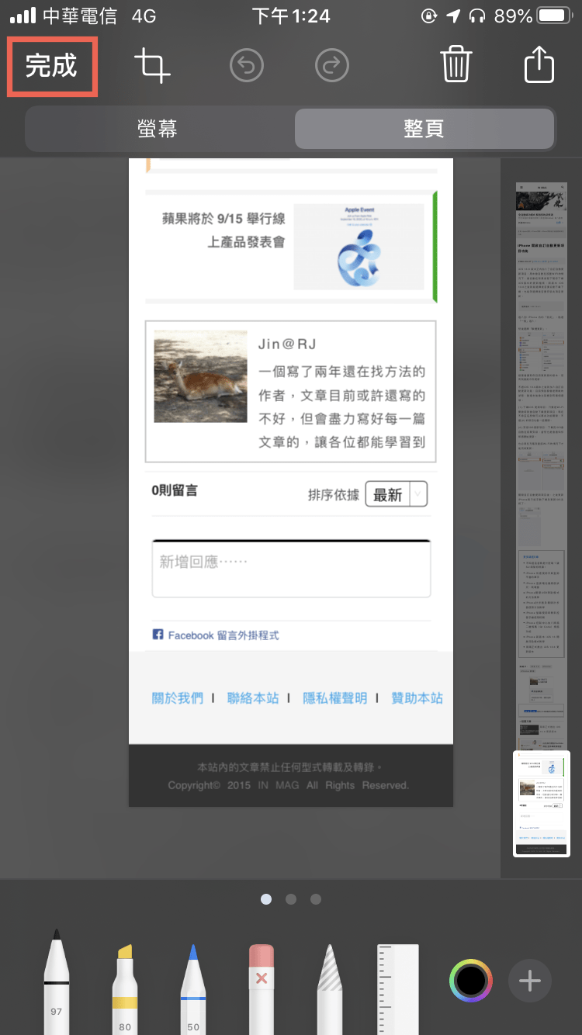
Task: Go to third tool page dot
Action: click(316, 899)
